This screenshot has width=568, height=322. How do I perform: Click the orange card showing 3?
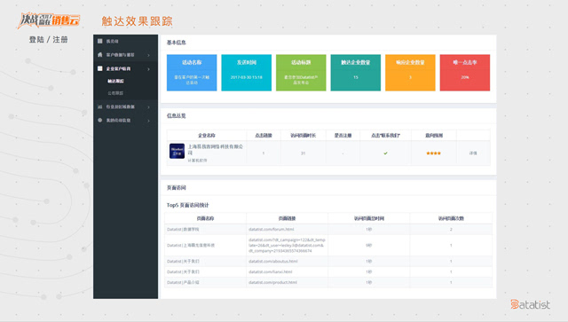[410, 73]
